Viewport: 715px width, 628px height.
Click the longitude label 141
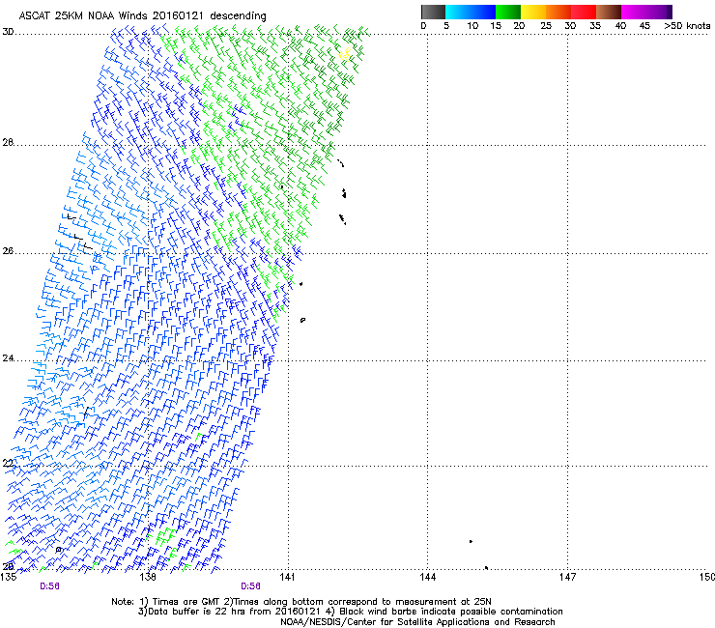coord(287,577)
